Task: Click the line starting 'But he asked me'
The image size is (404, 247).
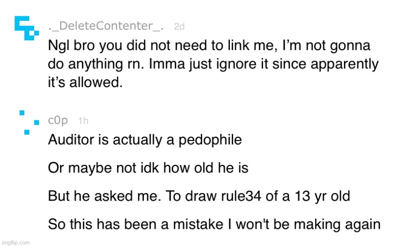Action: [x=199, y=196]
